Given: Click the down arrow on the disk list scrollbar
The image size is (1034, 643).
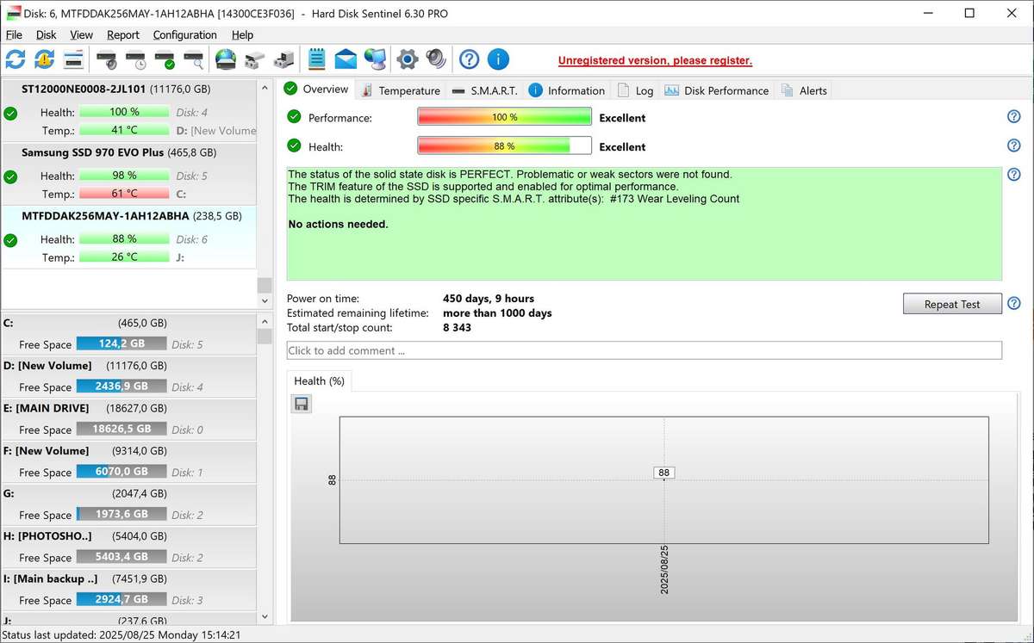Looking at the screenshot, I should [265, 299].
